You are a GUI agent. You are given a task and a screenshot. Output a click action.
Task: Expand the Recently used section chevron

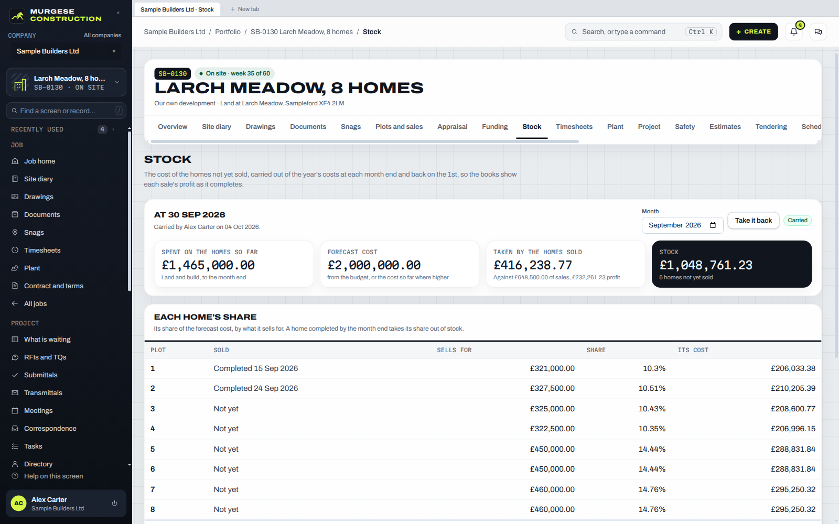[113, 129]
